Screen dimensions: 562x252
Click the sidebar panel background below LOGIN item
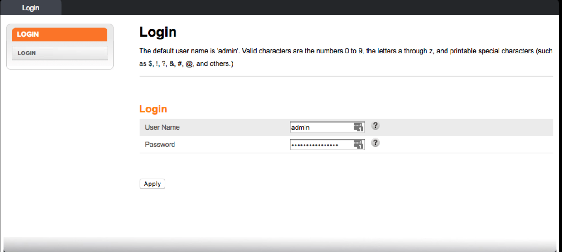[x=59, y=64]
